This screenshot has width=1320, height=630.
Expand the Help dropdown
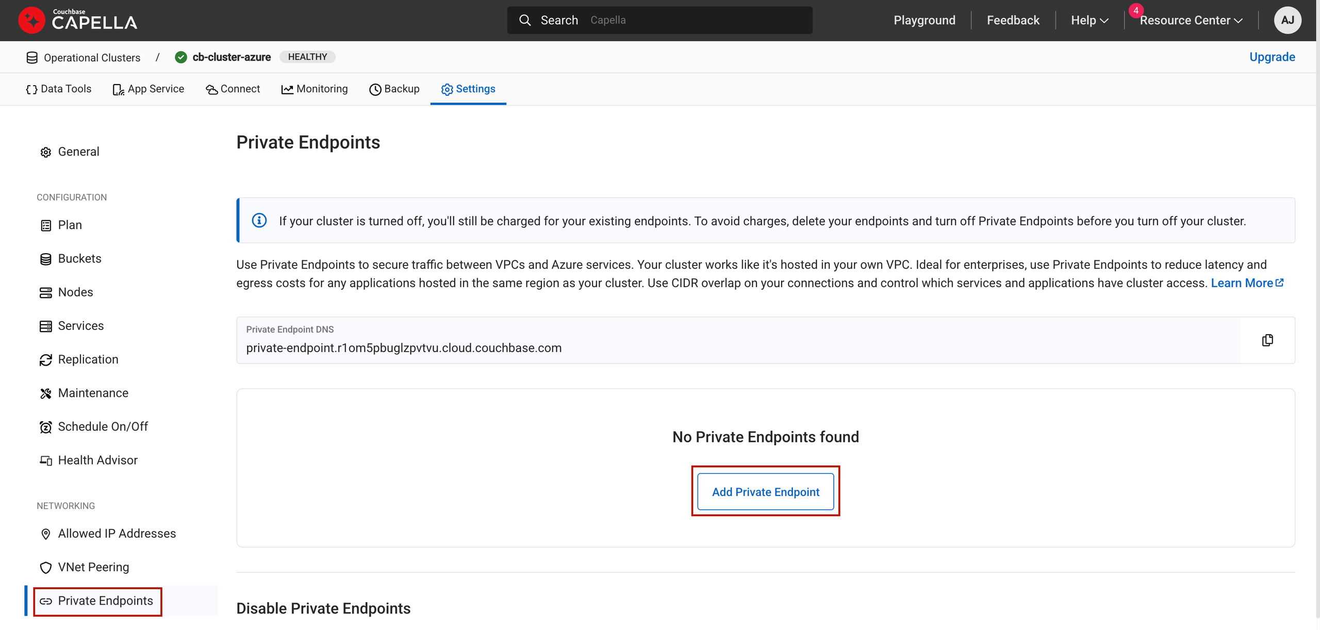click(1089, 20)
